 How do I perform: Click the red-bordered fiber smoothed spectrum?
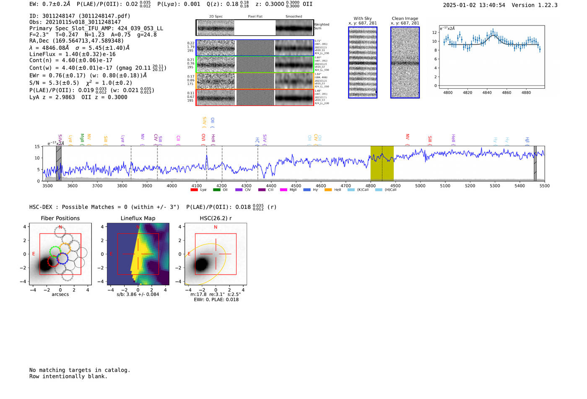pyautogui.click(x=294, y=98)
